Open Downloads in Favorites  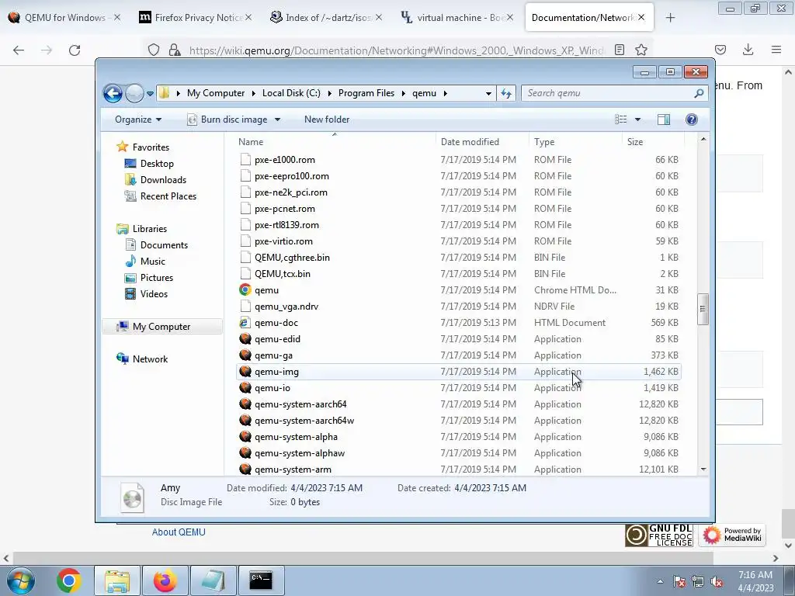tap(163, 180)
